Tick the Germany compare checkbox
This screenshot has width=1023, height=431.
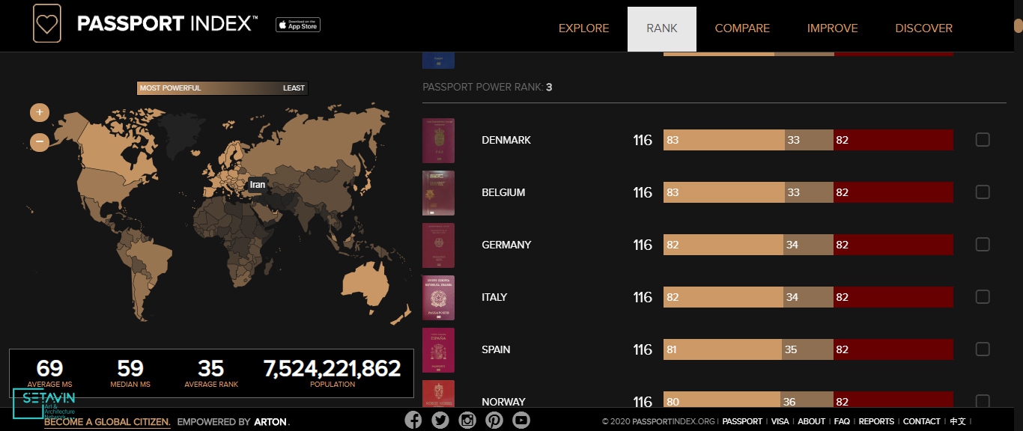pos(983,245)
